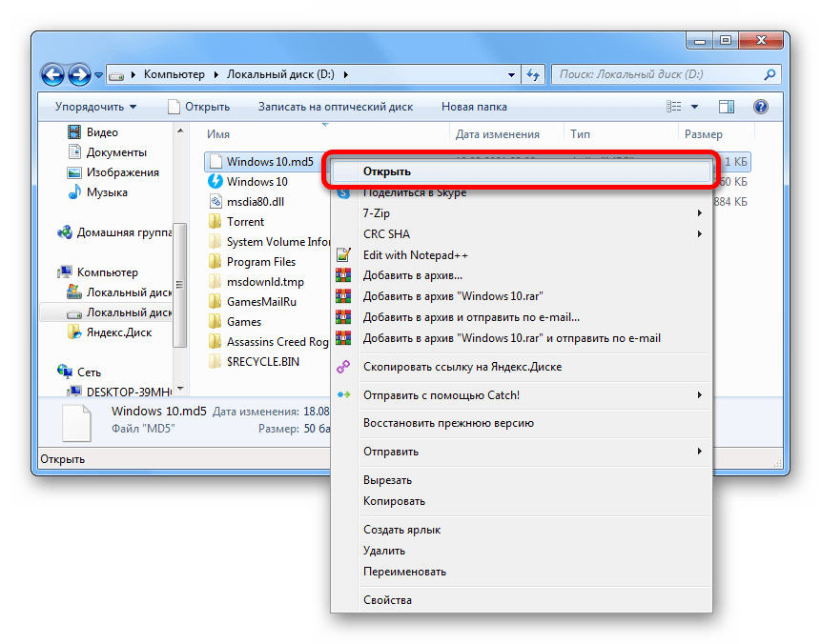Expand Отправить с помощью Catch! submenu
Image resolution: width=821 pixels, height=644 pixels.
[x=521, y=395]
